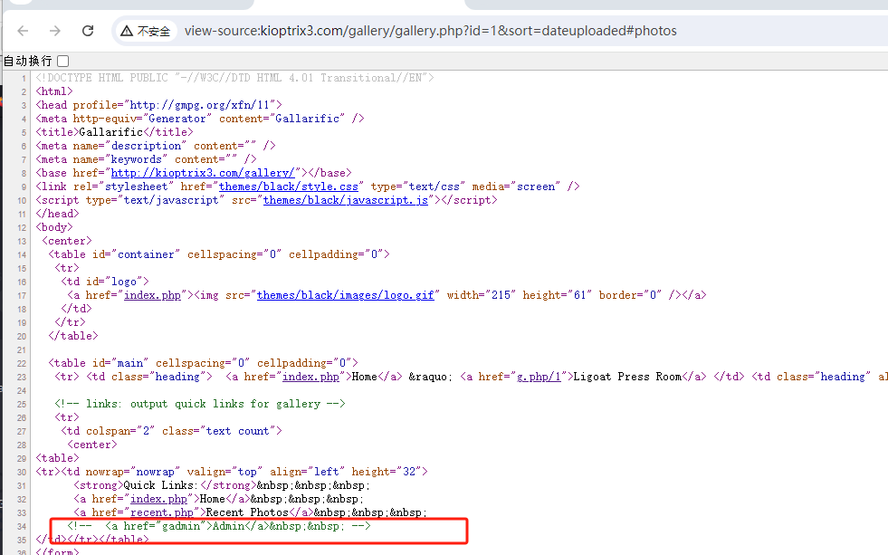Click the 'Ligoat Press Room' text
The height and width of the screenshot is (555, 888).
(x=627, y=377)
